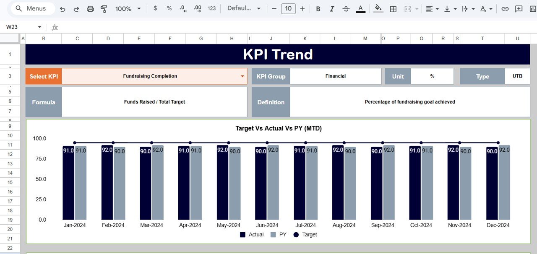Open the Name box dropdown arrow
537x254 pixels.
click(x=40, y=27)
